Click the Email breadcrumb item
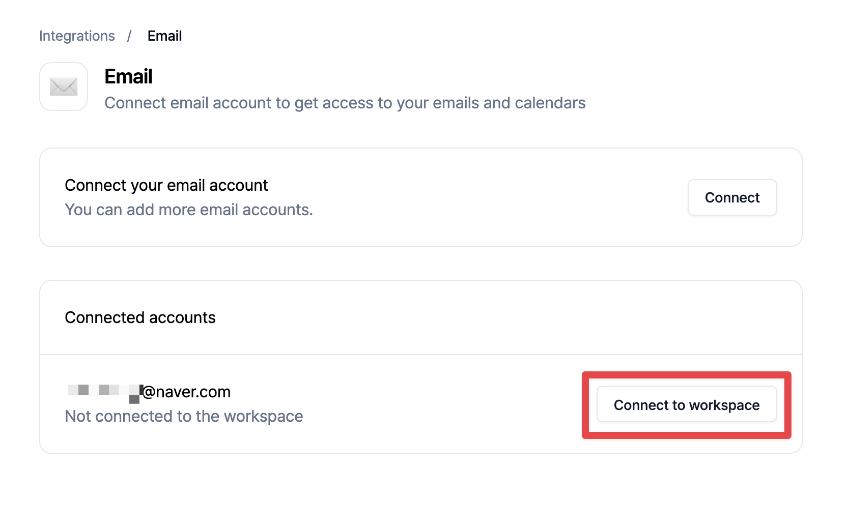This screenshot has height=524, width=846. 164,36
